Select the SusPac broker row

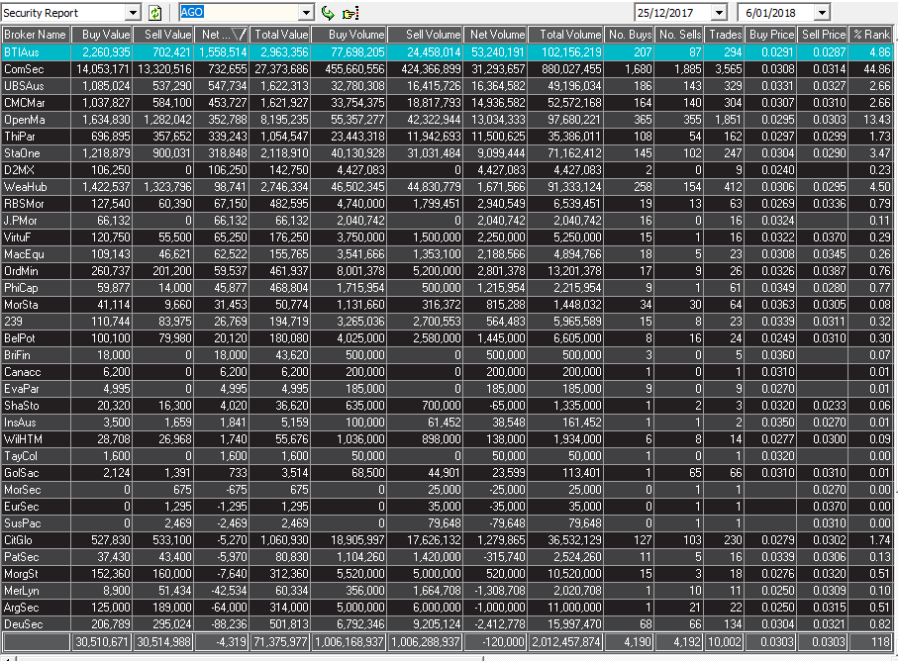pyautogui.click(x=448, y=523)
